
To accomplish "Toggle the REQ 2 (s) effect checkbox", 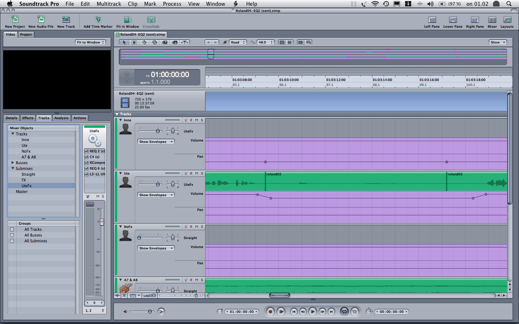I will 86,151.
